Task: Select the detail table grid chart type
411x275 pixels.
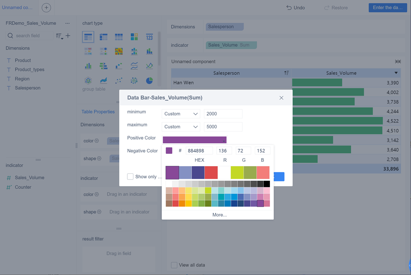Action: pos(119,37)
